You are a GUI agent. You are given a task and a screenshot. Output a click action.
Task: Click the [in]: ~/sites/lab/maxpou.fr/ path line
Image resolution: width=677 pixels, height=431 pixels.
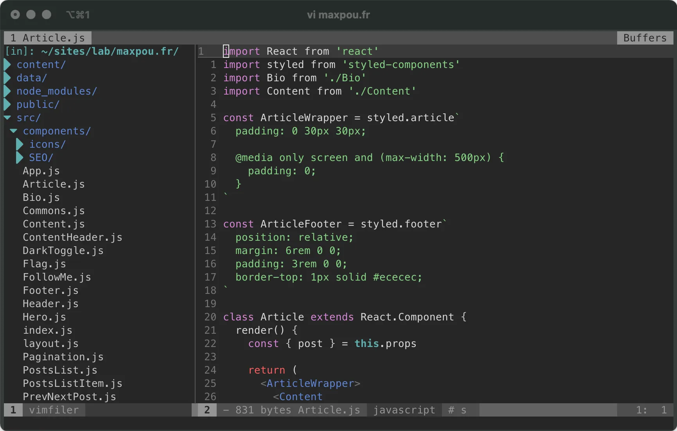(x=92, y=51)
